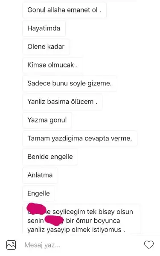The height and width of the screenshot is (256, 160).
Task: Click "bir ömur boyunca" text in the last message
Action: [93, 221]
